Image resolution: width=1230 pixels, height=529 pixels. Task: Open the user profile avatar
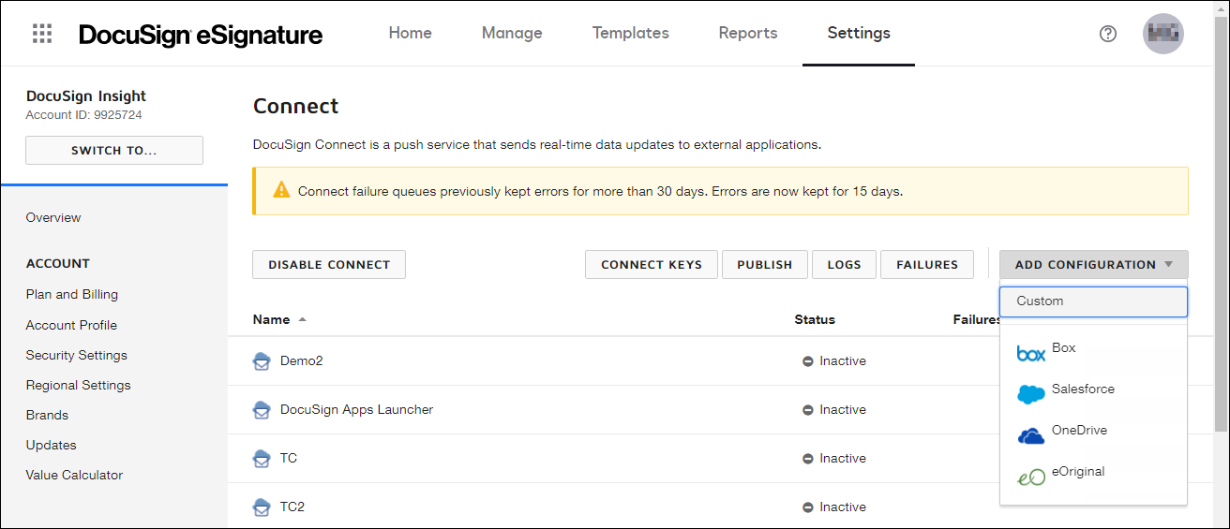click(x=1163, y=34)
